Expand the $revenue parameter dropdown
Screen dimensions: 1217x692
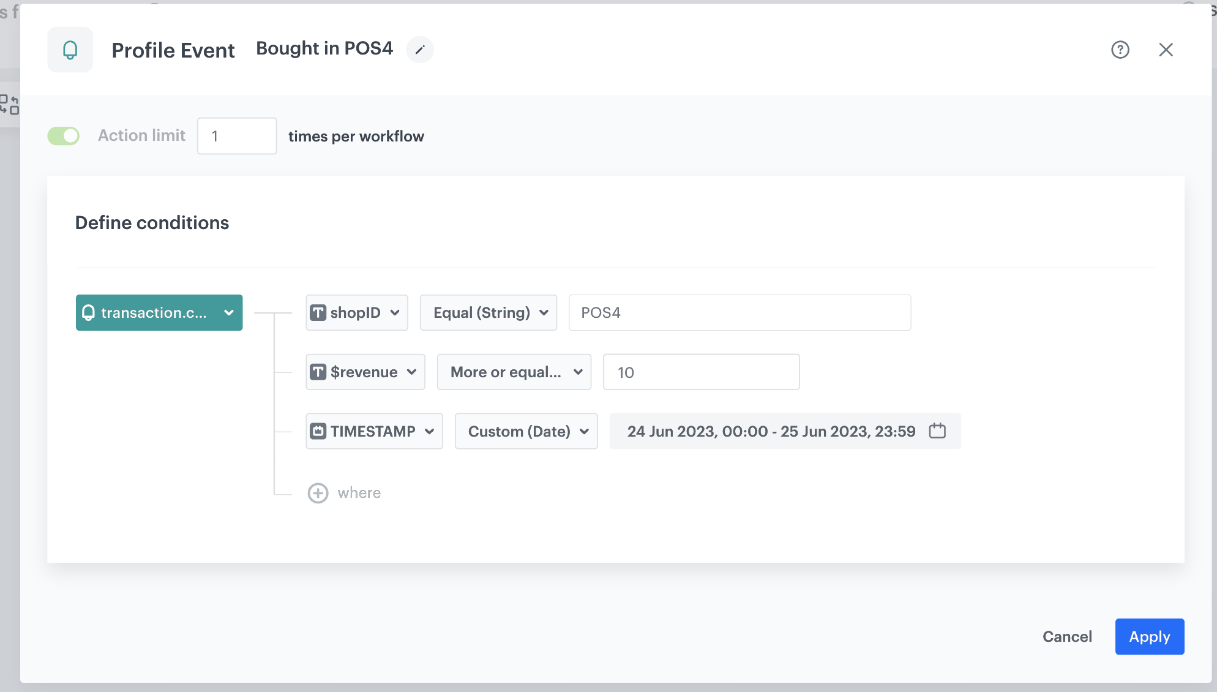[x=365, y=372]
